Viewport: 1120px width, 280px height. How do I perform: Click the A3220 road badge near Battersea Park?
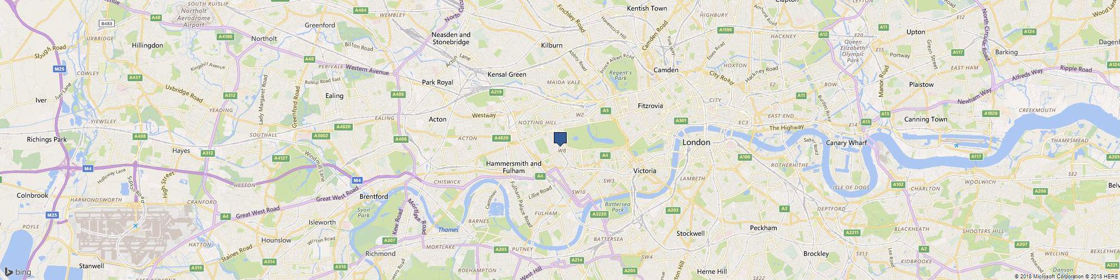tap(600, 214)
